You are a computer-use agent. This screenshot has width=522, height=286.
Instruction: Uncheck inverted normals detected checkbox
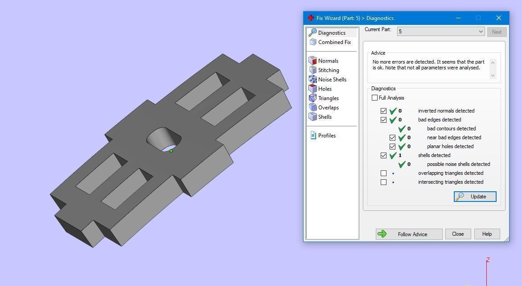tap(383, 111)
